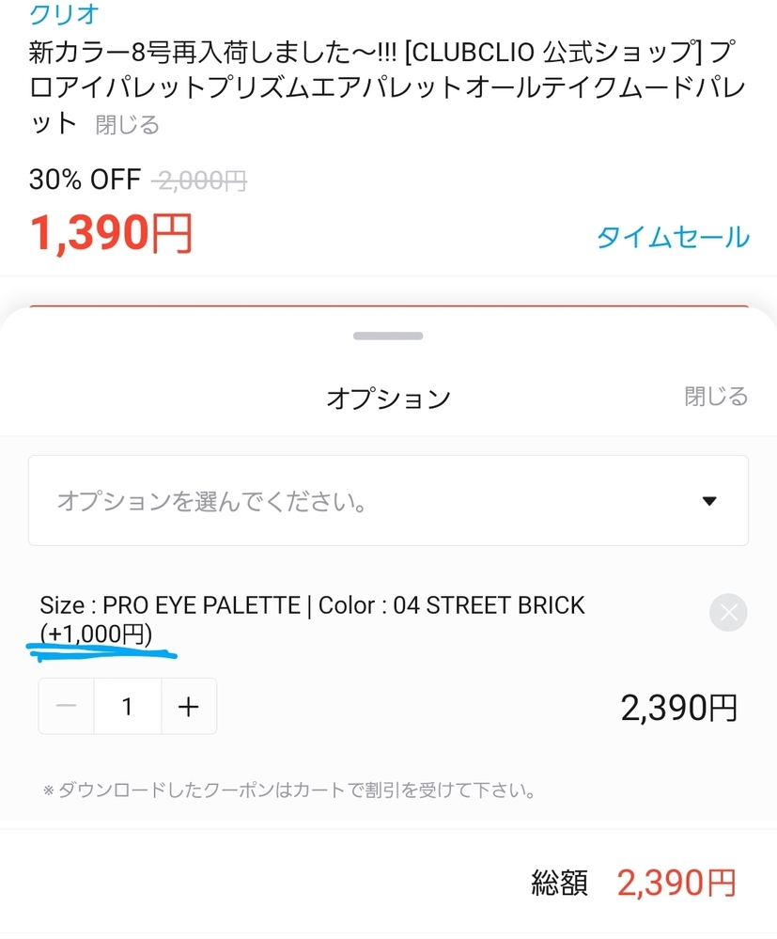Close the オプション panel with 閉じる
Image resolution: width=777 pixels, height=939 pixels.
point(716,397)
